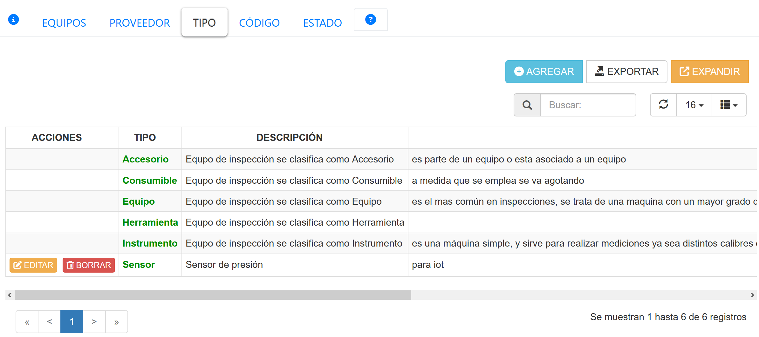Screen dimensions: 759x337
Task: Click the search magnifier icon
Action: [527, 105]
